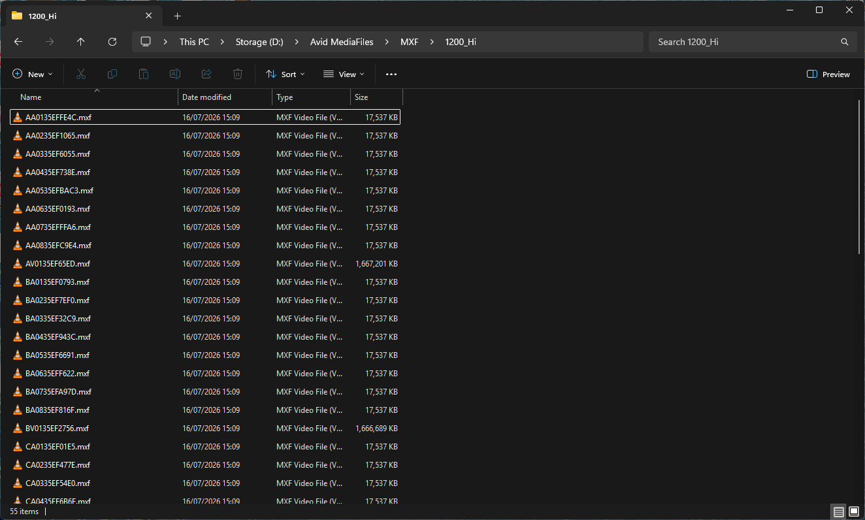Click VLC icon of CA0135EF01E5.mxf
Viewport: 865px width, 520px height.
tap(18, 447)
